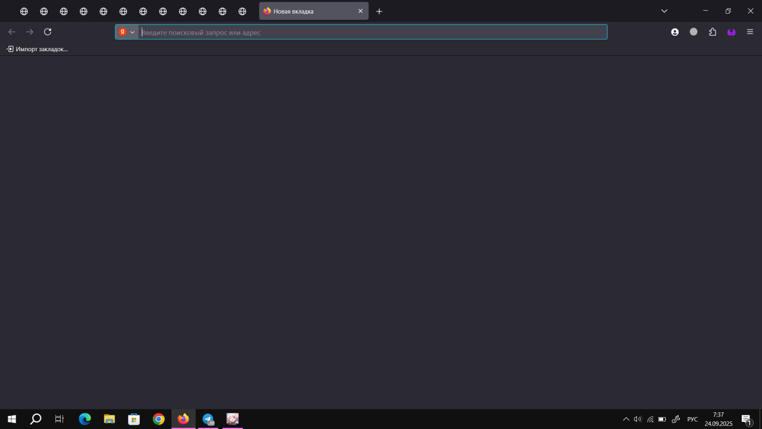The height and width of the screenshot is (429, 762).
Task: Open the Firefox account menu
Action: coord(674,32)
